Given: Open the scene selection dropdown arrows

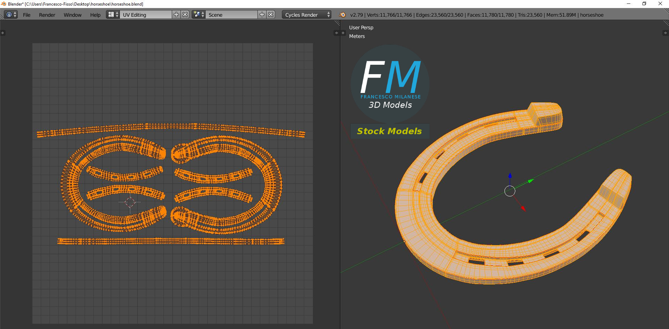Looking at the screenshot, I should (203, 15).
